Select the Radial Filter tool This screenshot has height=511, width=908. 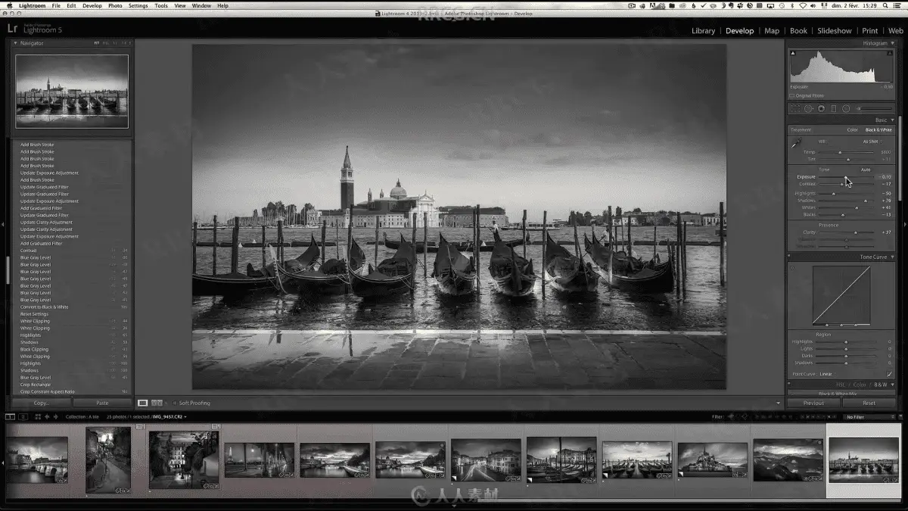846,108
